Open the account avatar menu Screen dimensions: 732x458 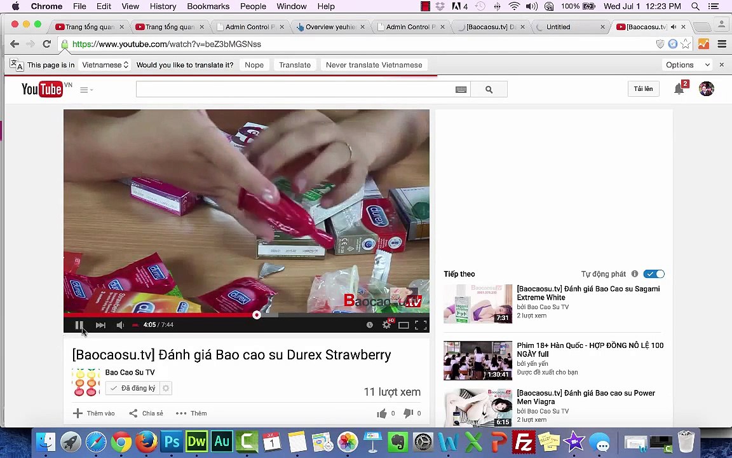tap(707, 89)
